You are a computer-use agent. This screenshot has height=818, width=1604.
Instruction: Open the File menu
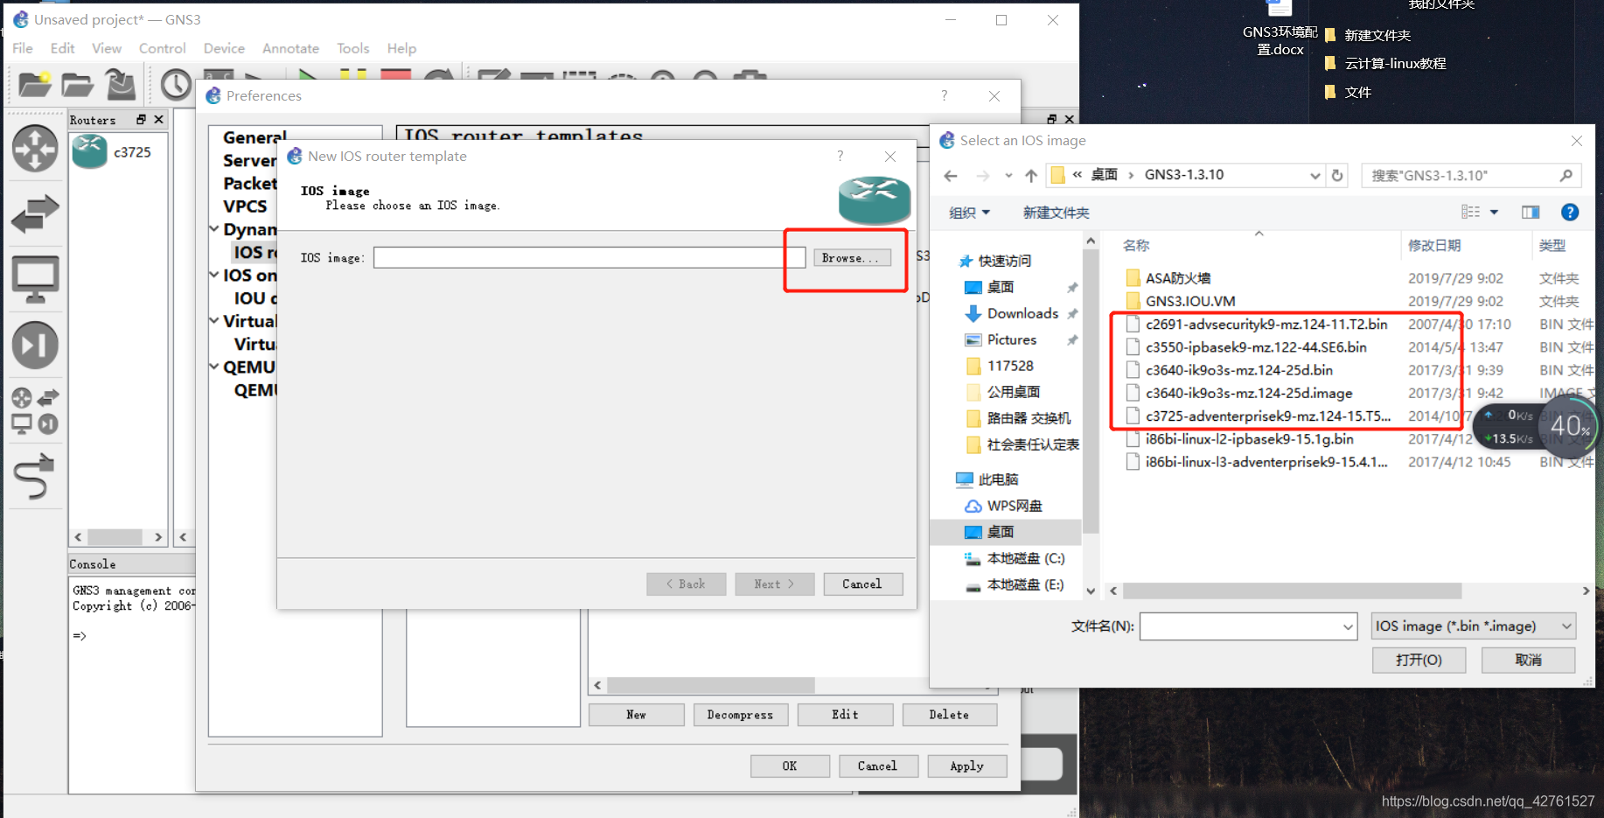pyautogui.click(x=23, y=48)
